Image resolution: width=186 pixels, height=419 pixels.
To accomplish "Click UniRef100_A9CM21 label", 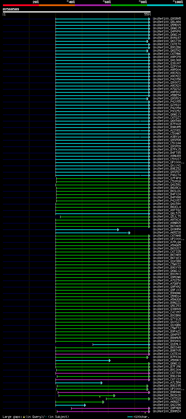I will coord(167,73).
